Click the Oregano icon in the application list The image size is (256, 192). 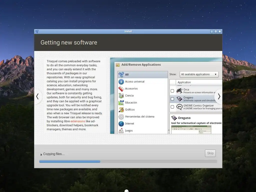point(179,99)
